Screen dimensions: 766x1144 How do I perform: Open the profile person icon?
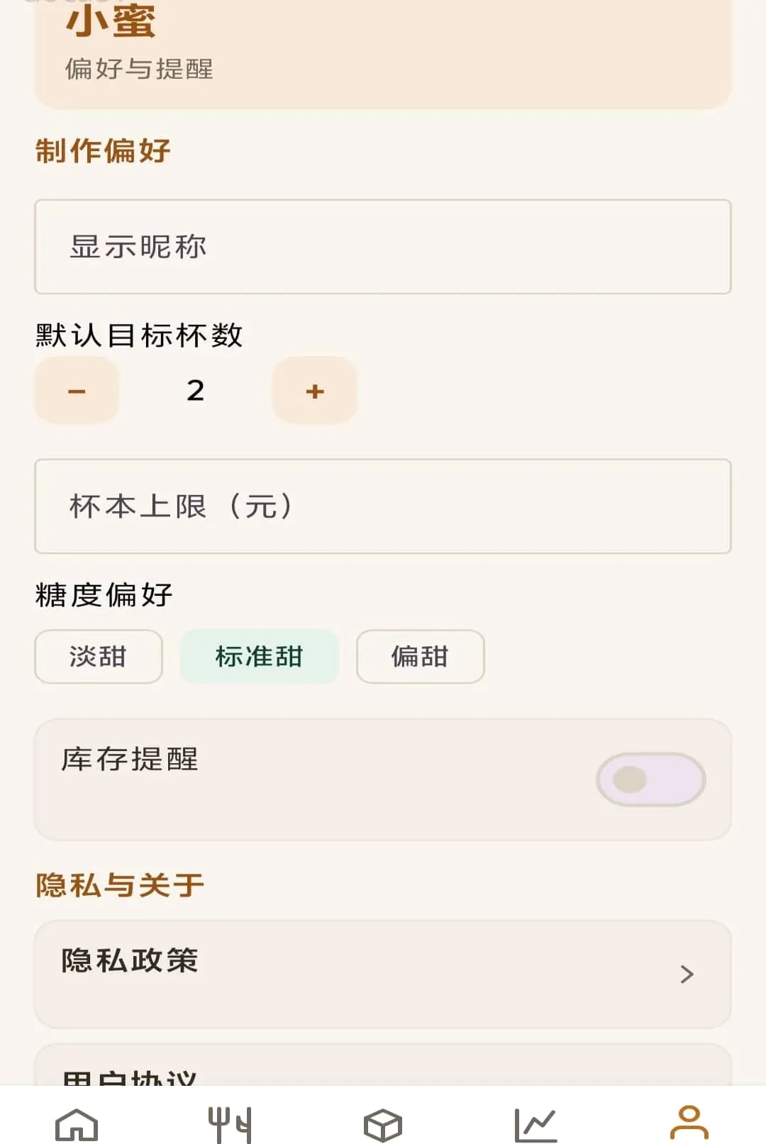[689, 1122]
